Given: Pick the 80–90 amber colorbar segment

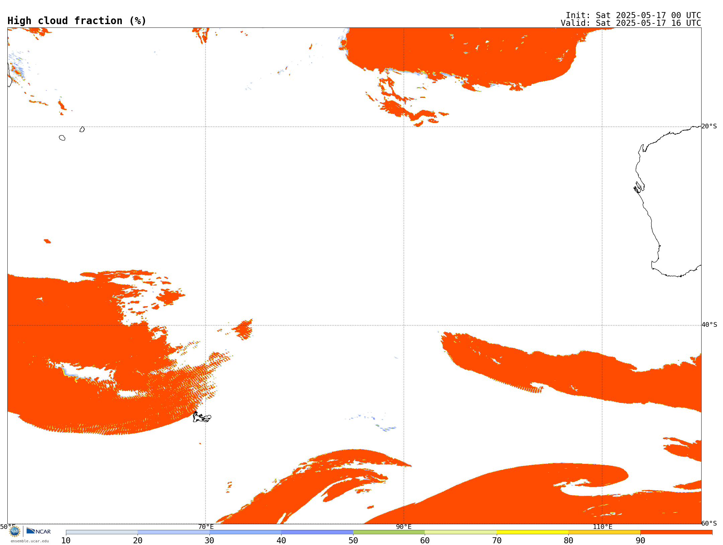Looking at the screenshot, I should 604,532.
